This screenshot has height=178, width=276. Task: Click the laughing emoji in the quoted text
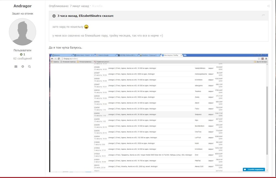(x=86, y=27)
